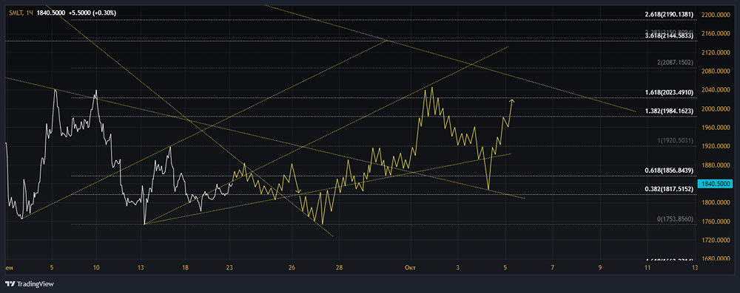Click the Окт month label on time axis
This screenshot has height=293, width=740.
coord(411,268)
